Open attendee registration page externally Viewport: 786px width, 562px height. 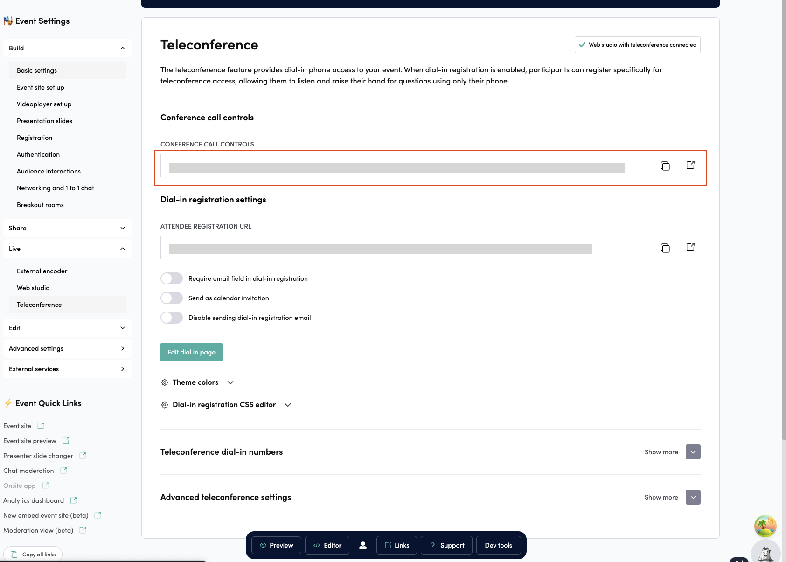tap(691, 247)
